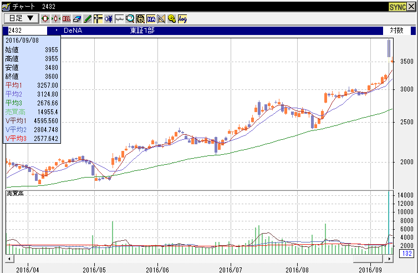Viewport: 418px width, 273px height.
Task: Click the yellow grid settings icon
Action: coord(140,18)
